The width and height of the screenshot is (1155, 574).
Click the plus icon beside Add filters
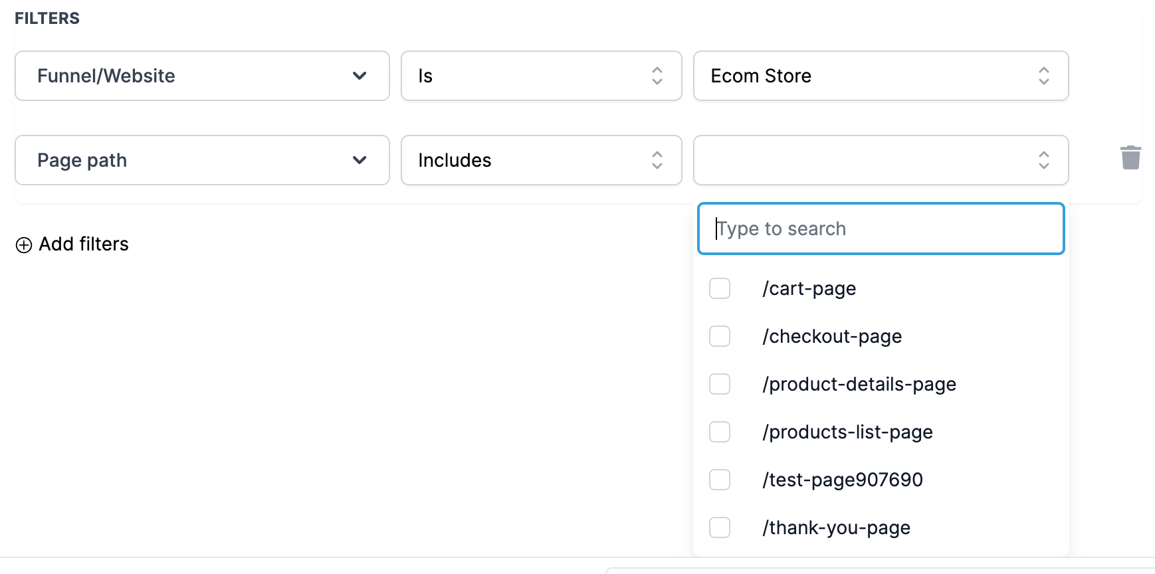tap(24, 245)
